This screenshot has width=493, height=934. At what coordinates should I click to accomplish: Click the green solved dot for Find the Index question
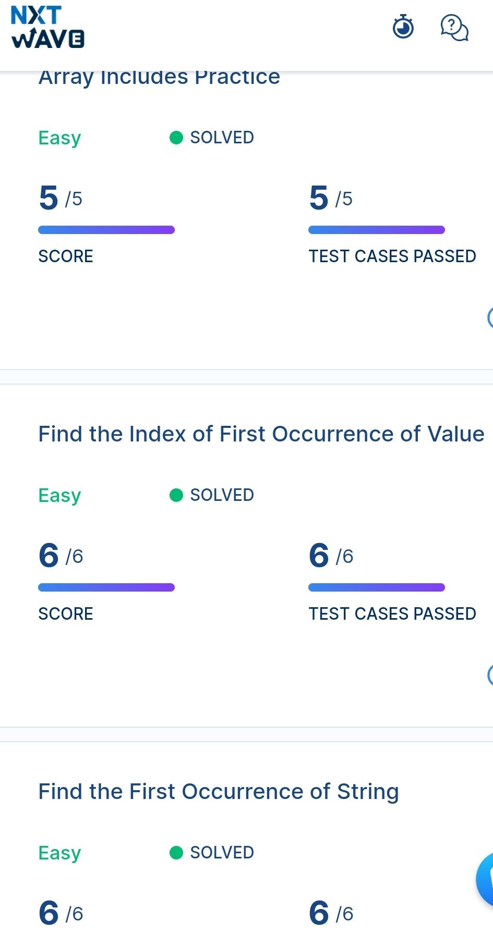tap(176, 495)
